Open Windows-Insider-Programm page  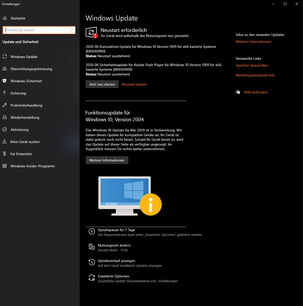pos(33,166)
